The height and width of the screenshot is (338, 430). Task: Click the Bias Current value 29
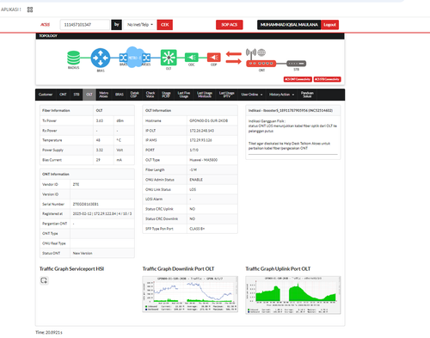[98, 160]
